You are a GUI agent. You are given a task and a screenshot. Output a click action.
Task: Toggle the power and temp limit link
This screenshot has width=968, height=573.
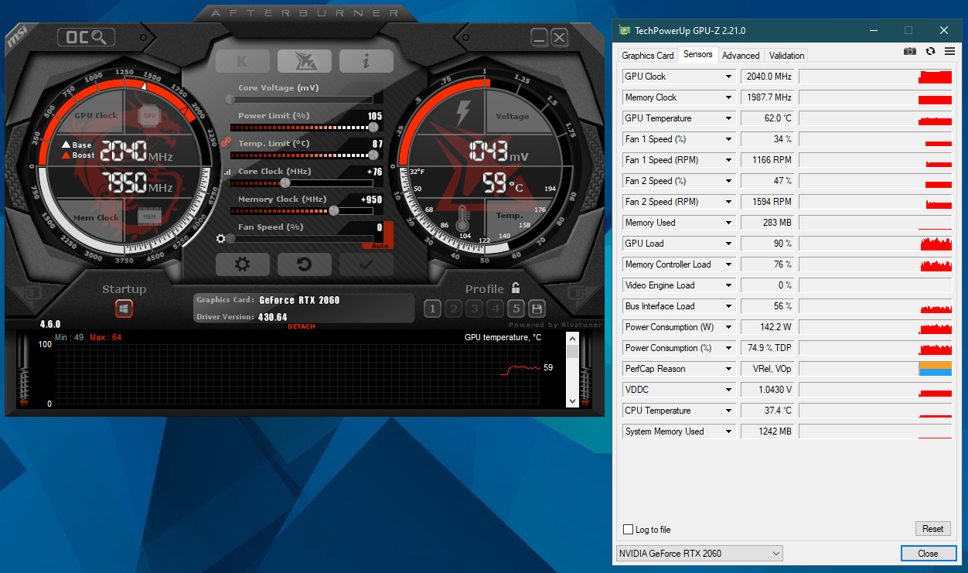[x=227, y=142]
